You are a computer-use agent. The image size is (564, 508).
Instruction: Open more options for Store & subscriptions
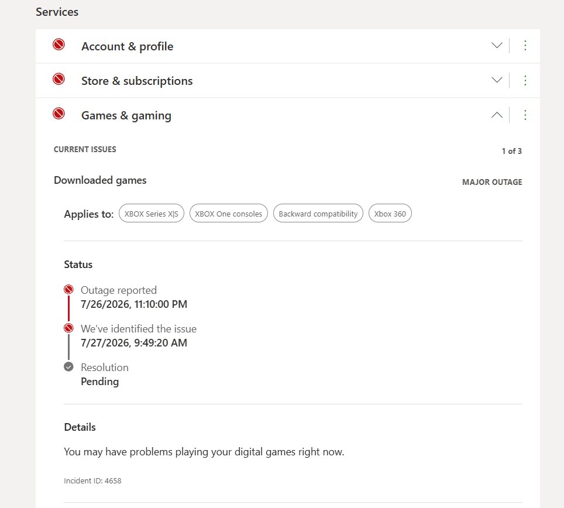click(525, 80)
